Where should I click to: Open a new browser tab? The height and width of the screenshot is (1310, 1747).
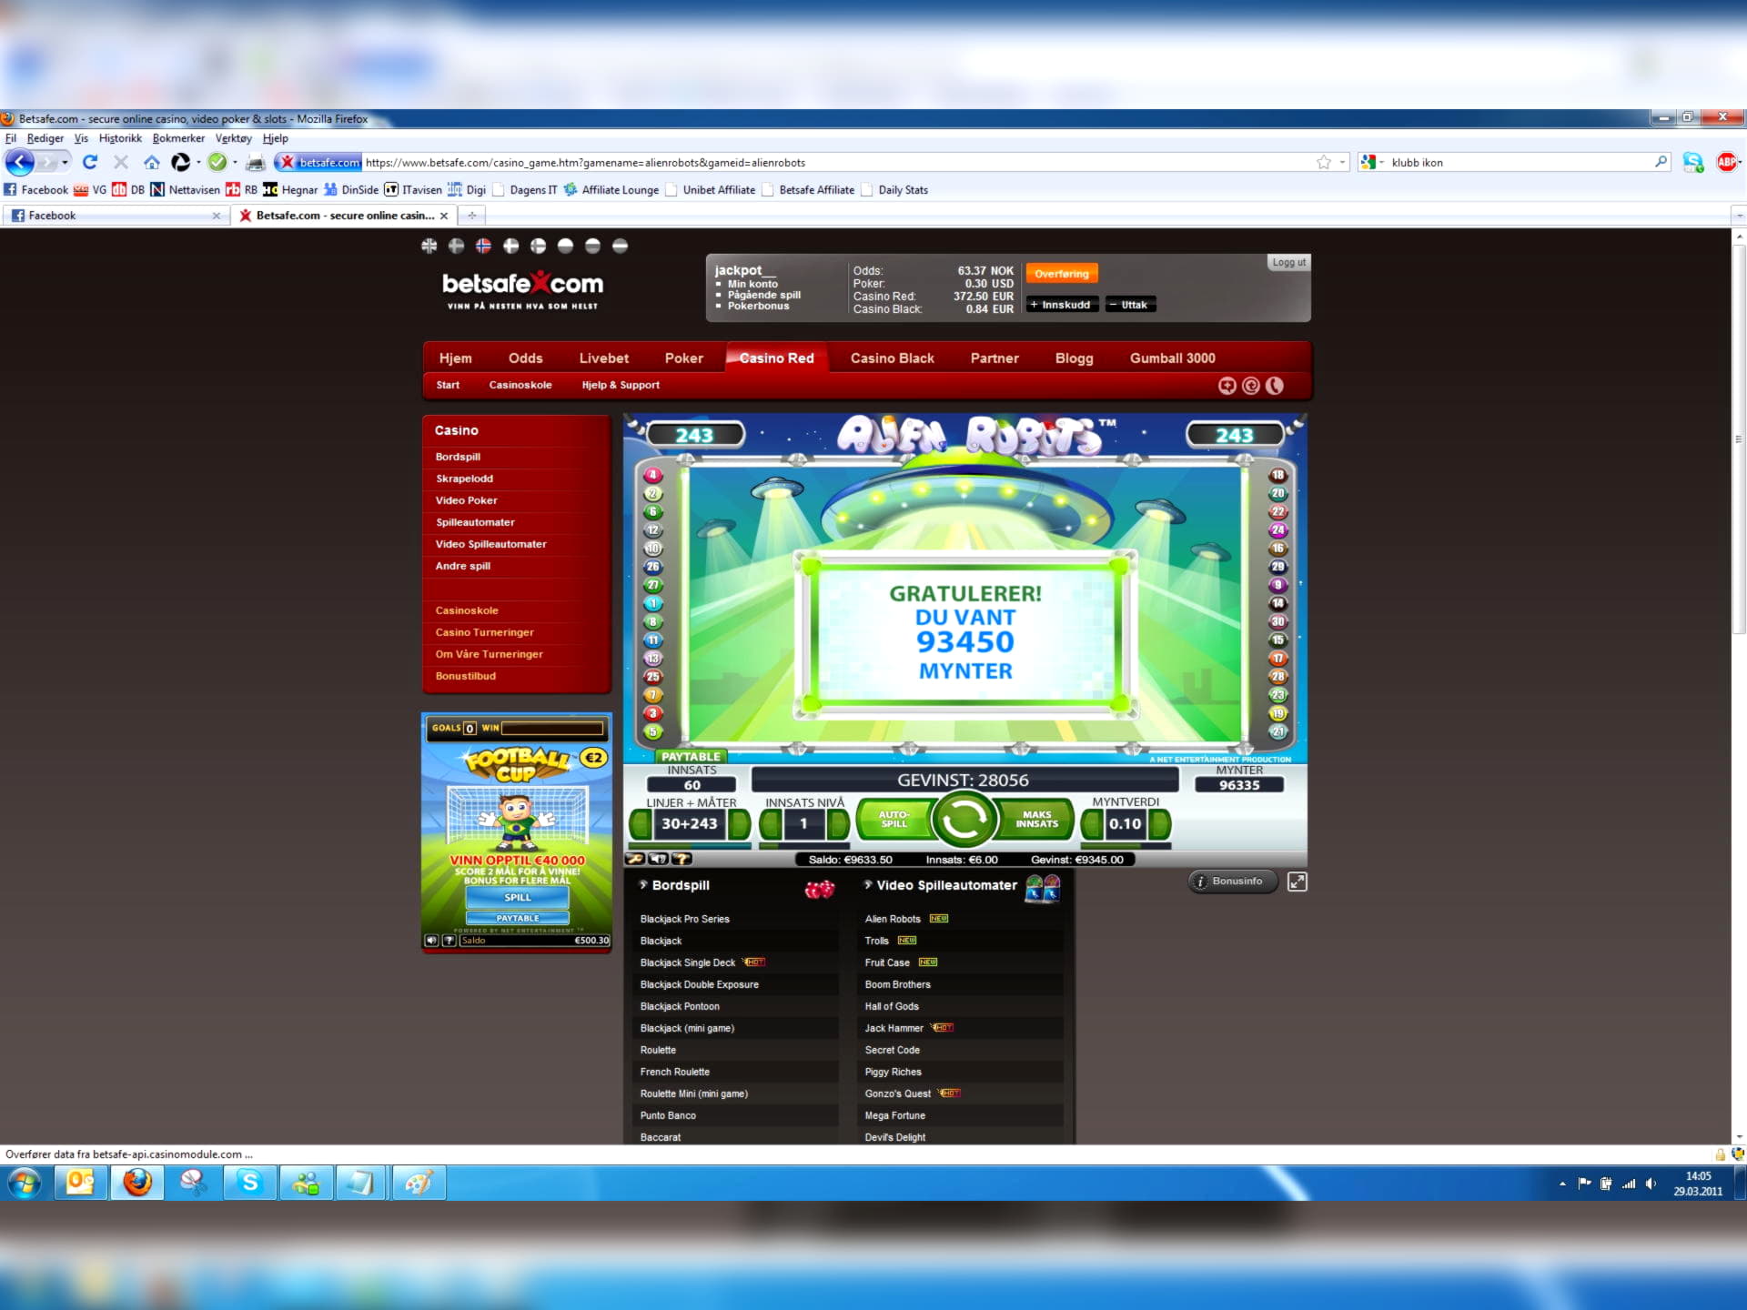pos(471,216)
